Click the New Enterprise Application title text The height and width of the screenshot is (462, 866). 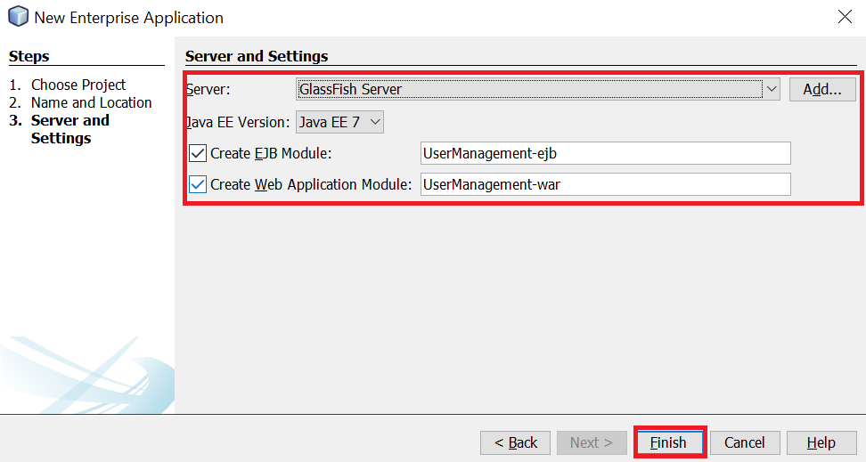coord(128,18)
